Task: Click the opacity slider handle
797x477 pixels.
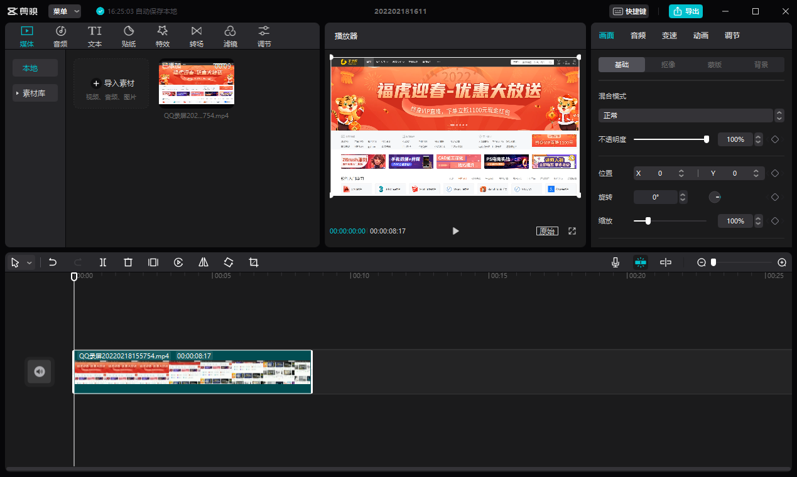Action: (x=707, y=139)
